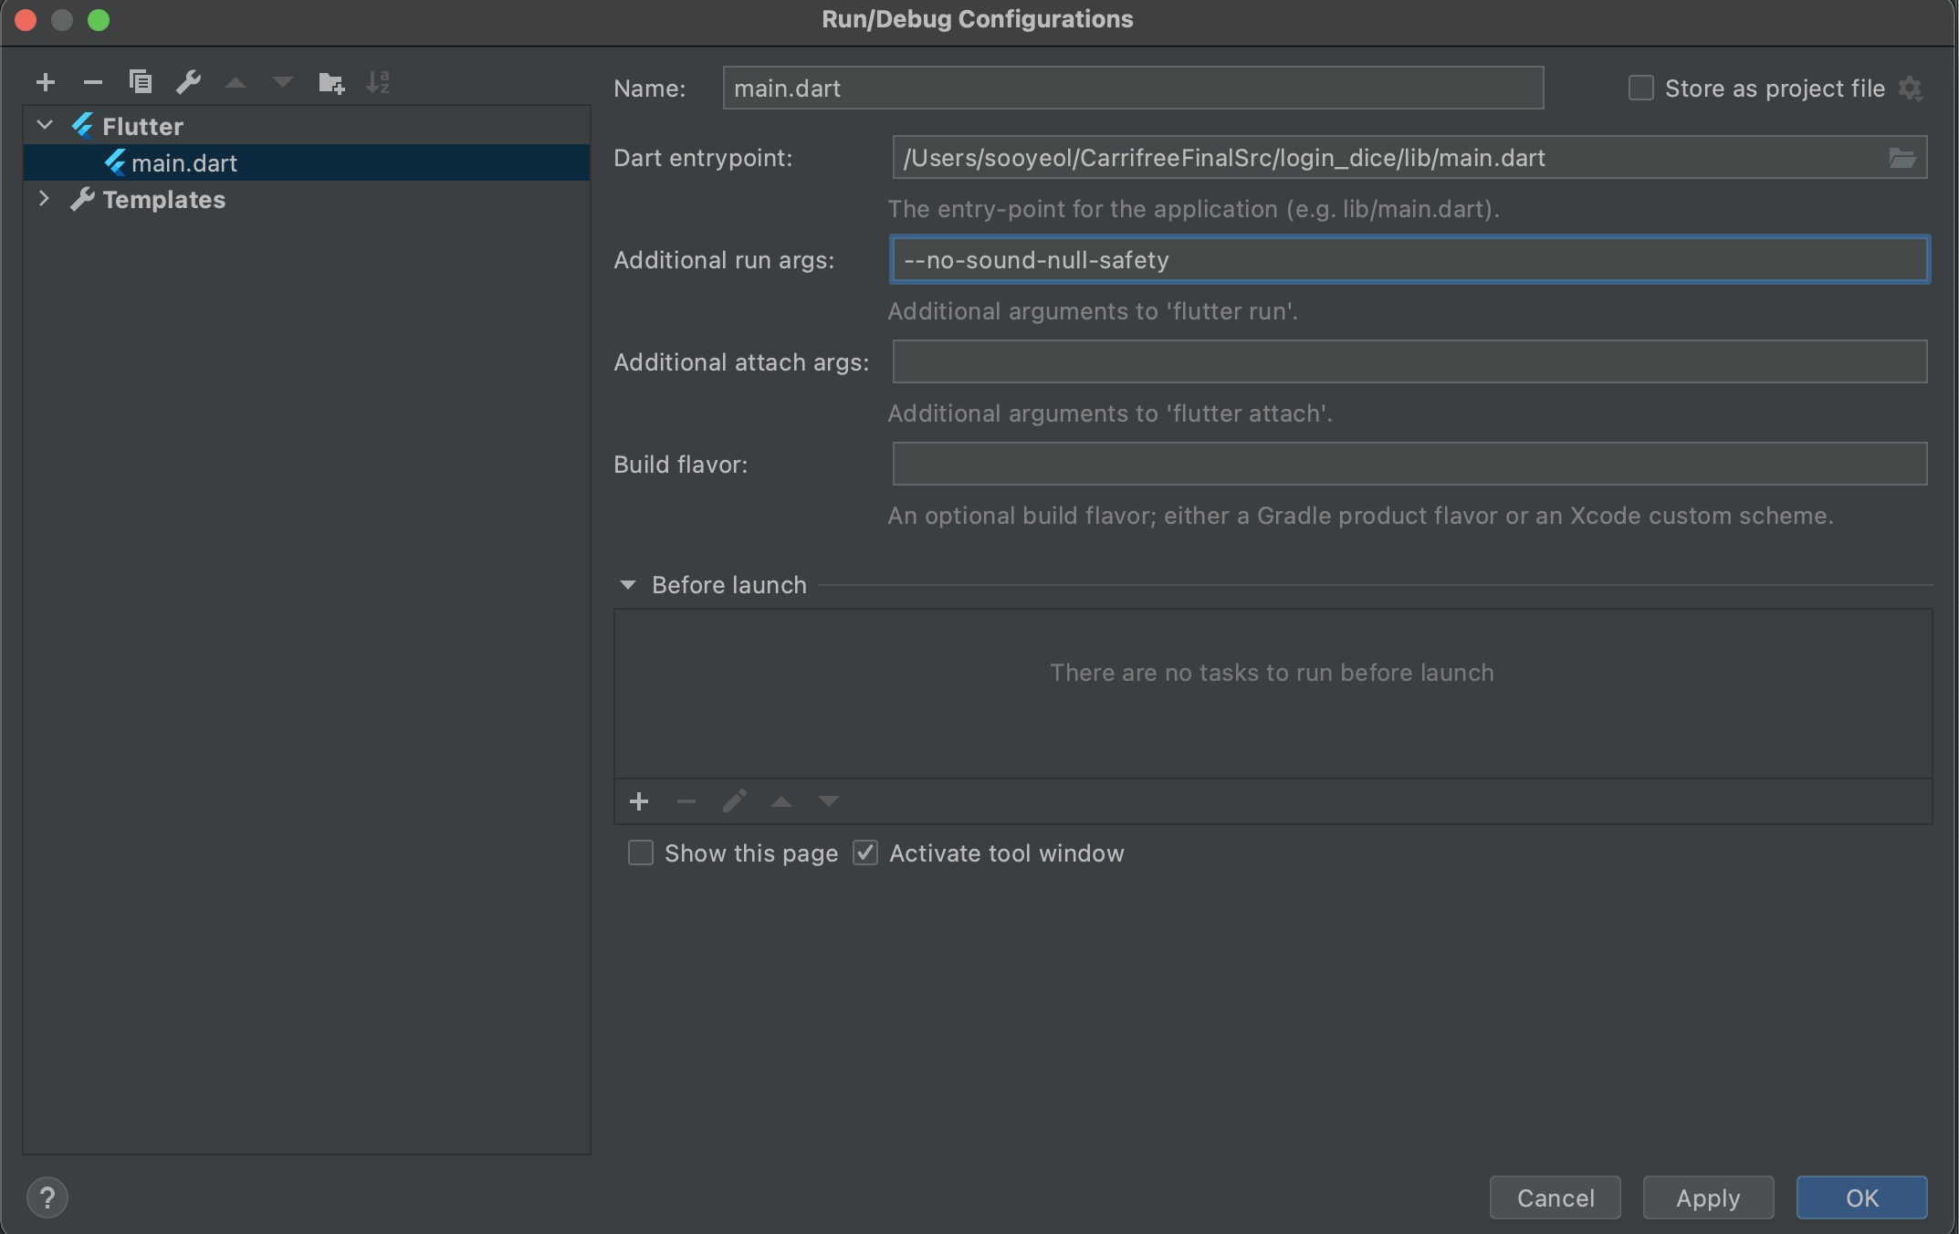Click the Apply button
The width and height of the screenshot is (1959, 1234).
1707,1197
